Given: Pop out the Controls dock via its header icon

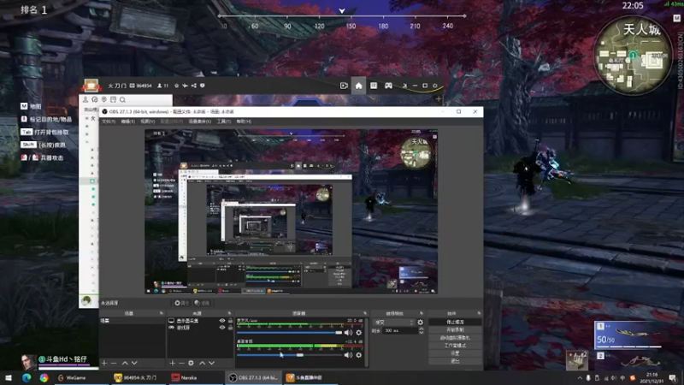Looking at the screenshot, I should click(479, 313).
